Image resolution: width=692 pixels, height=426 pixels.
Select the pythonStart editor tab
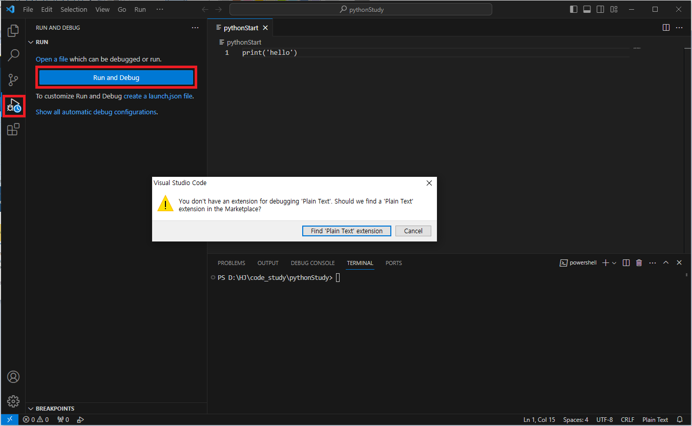(240, 28)
